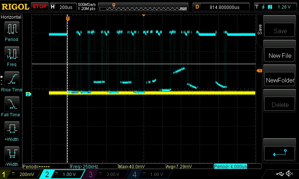Click the orange trigger level marker

point(259,71)
